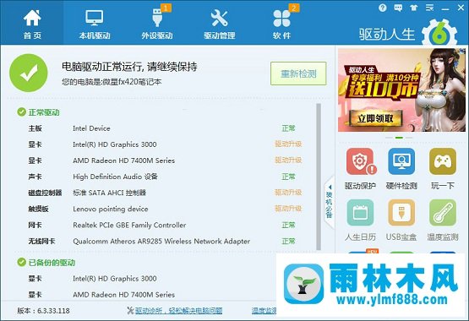Image resolution: width=469 pixels, height=321 pixels.
Task: Open 玩一下 gamepad icon
Action: [443, 161]
